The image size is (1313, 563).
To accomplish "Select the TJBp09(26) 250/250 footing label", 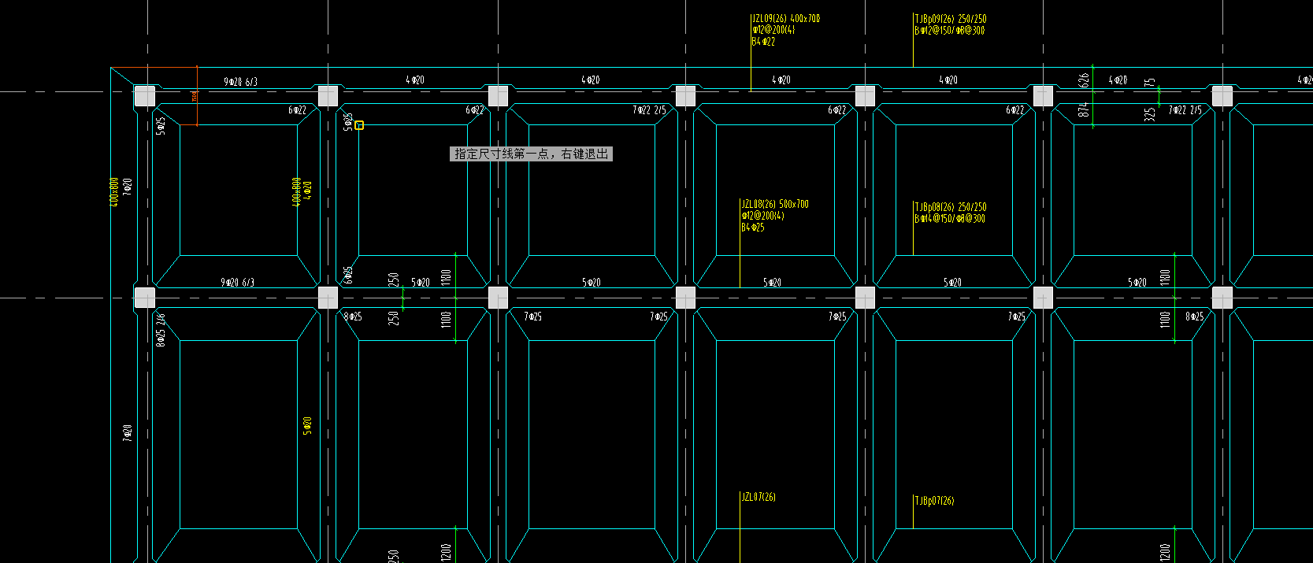I will (x=951, y=19).
